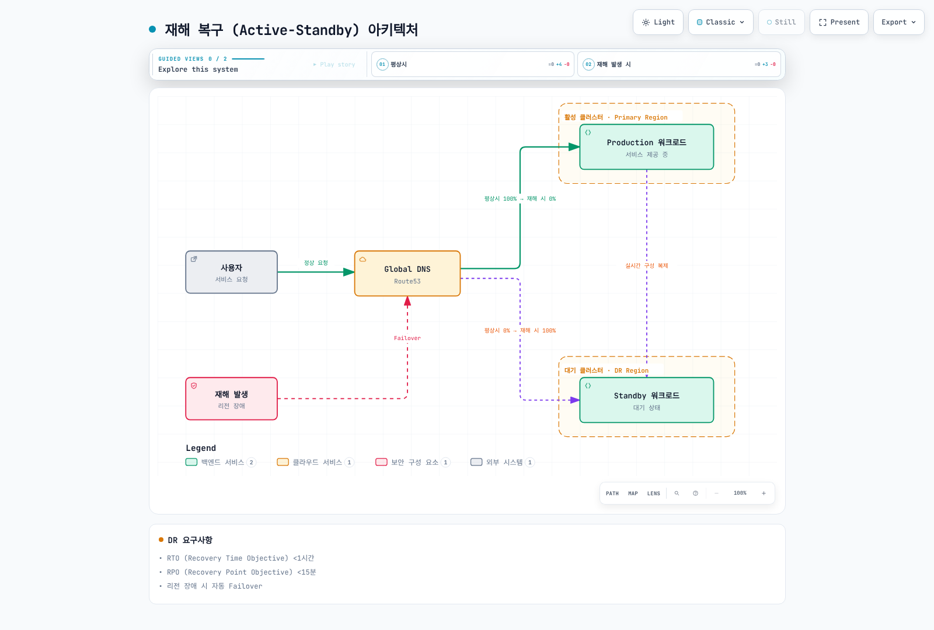
Task: Click the shield icon on 재해 발생 node
Action: [x=194, y=386]
